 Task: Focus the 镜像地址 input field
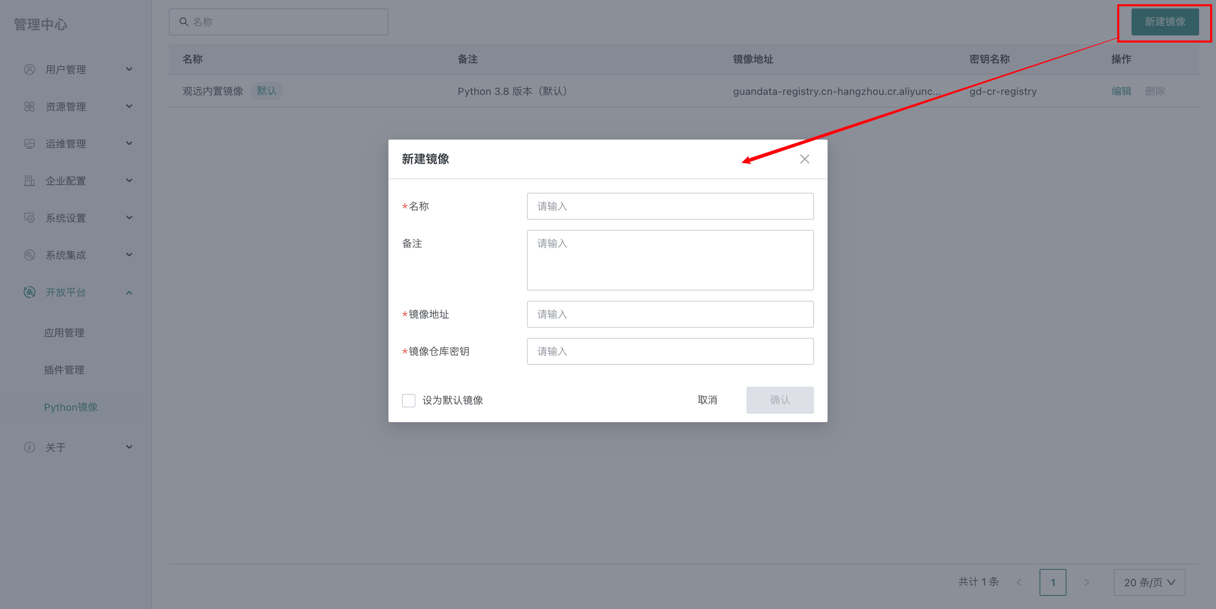point(670,314)
